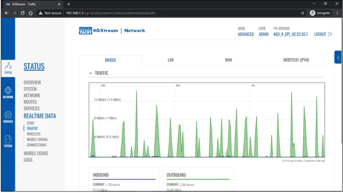Click the Advanced mode link
343x193 pixels.
246,34
